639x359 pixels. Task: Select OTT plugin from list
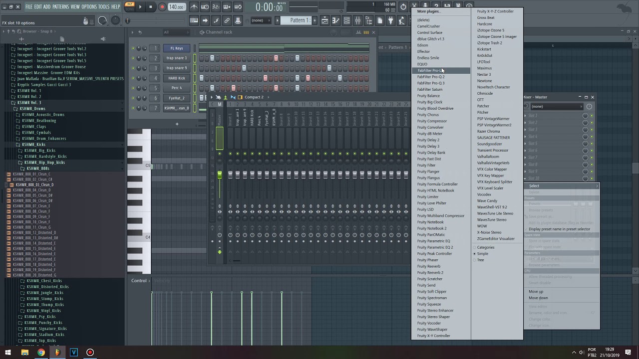coord(480,100)
